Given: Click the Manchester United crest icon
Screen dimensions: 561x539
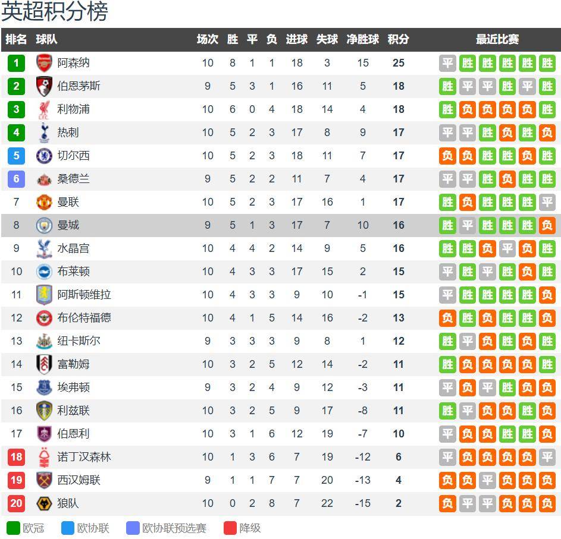Looking at the screenshot, I should tap(44, 202).
